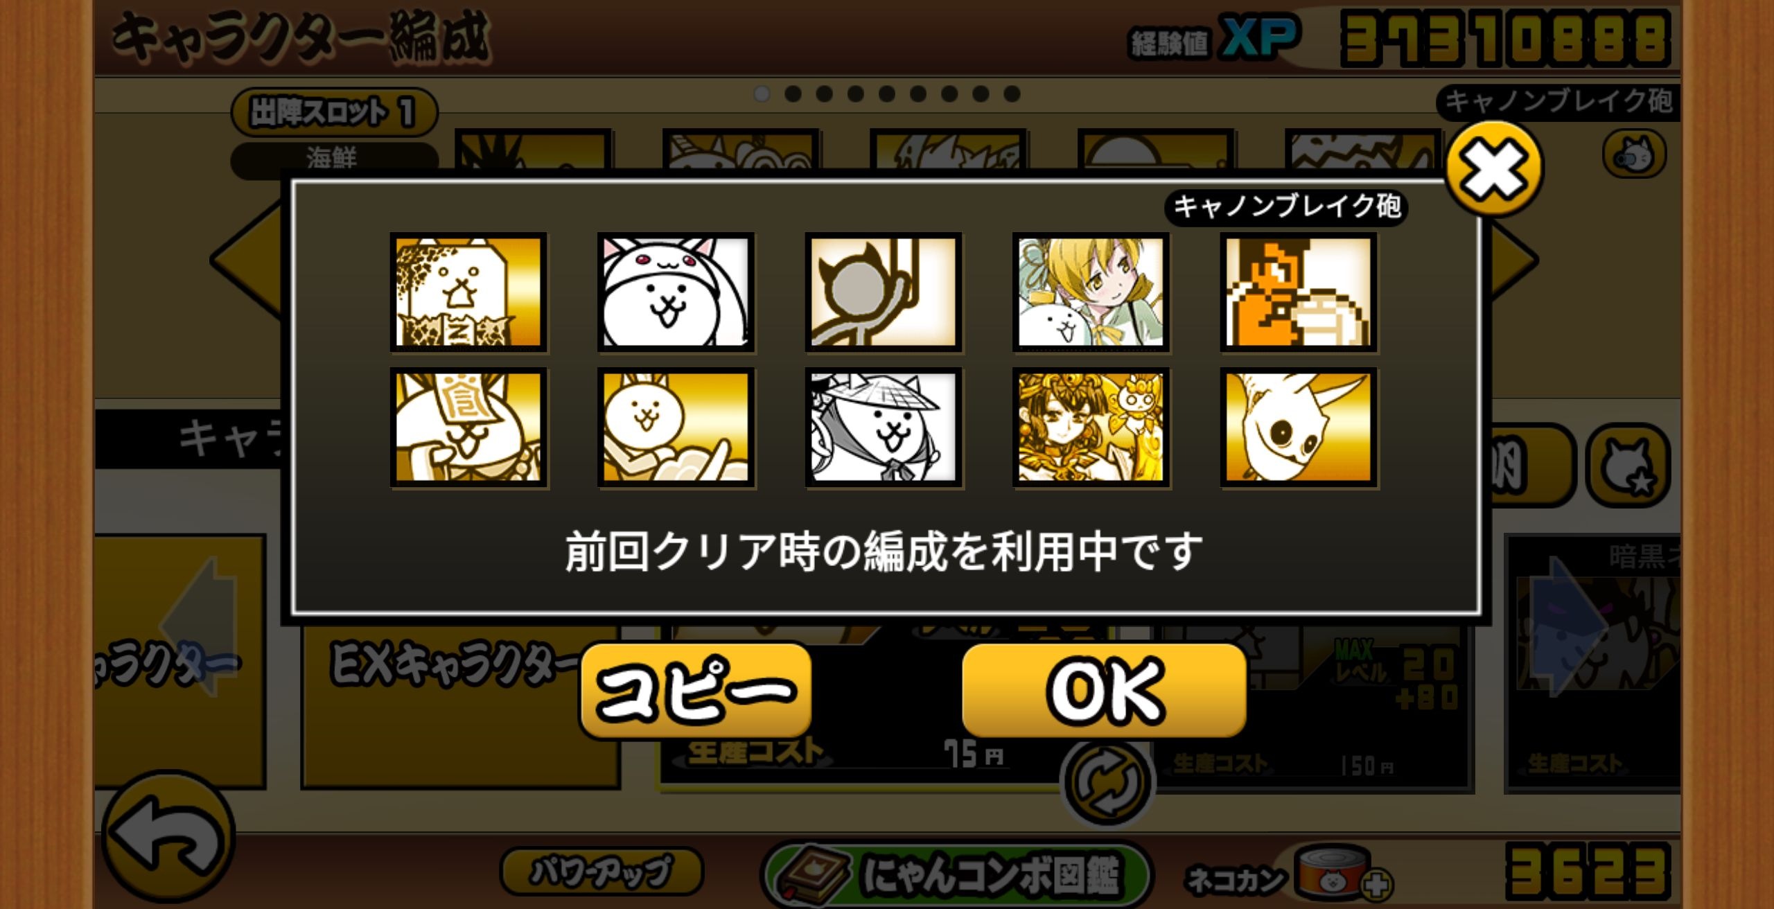Select the bunny-eared cat unit icon

click(676, 427)
